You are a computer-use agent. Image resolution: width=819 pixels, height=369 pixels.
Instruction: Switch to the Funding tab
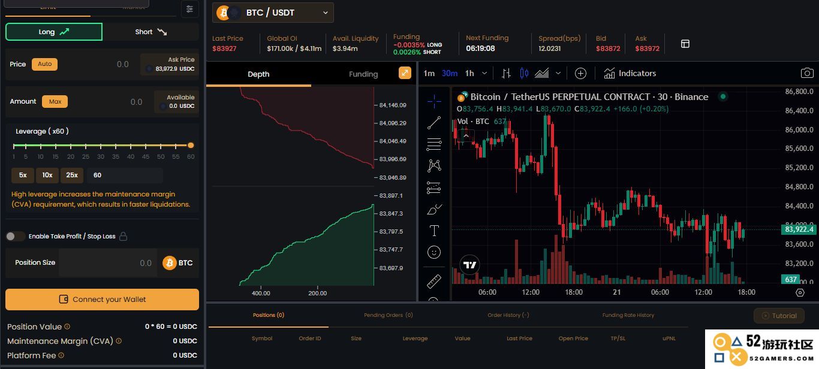(363, 74)
